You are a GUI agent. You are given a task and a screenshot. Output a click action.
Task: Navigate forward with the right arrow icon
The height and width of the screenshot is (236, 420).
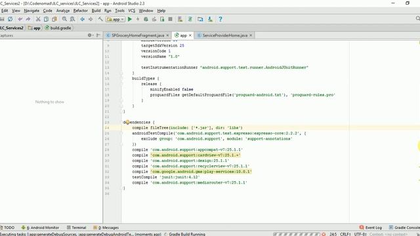[x=91, y=19]
